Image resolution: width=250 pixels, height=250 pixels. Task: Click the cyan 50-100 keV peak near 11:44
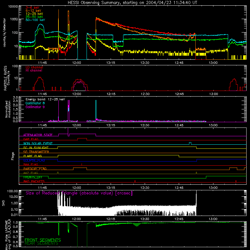pos(41,24)
